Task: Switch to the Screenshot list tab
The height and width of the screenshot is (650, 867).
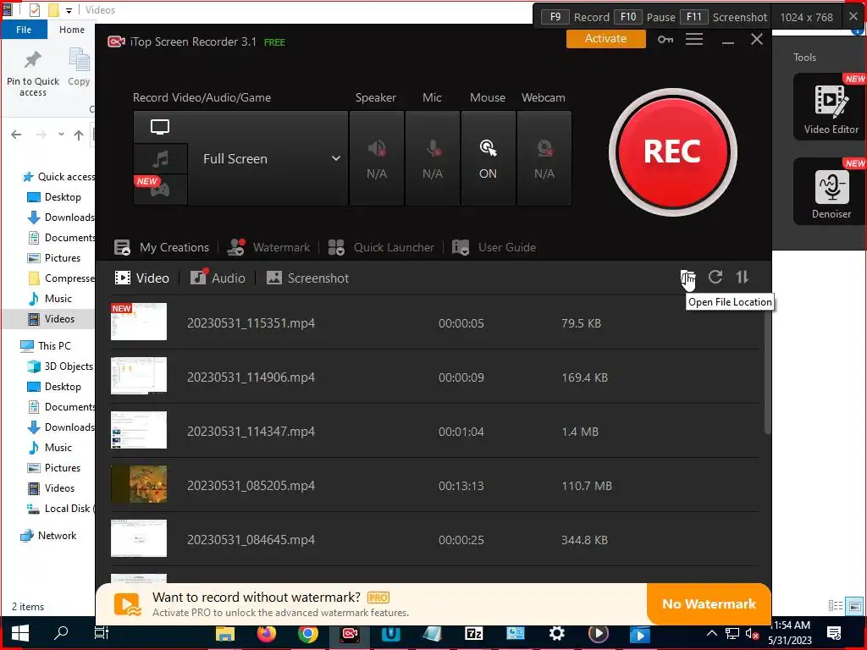Action: click(x=307, y=278)
